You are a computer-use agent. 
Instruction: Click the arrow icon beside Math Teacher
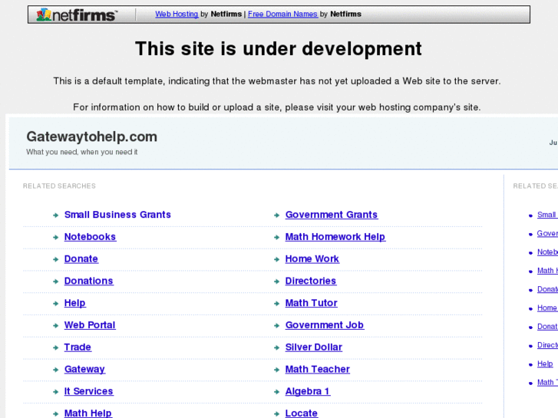tap(276, 370)
